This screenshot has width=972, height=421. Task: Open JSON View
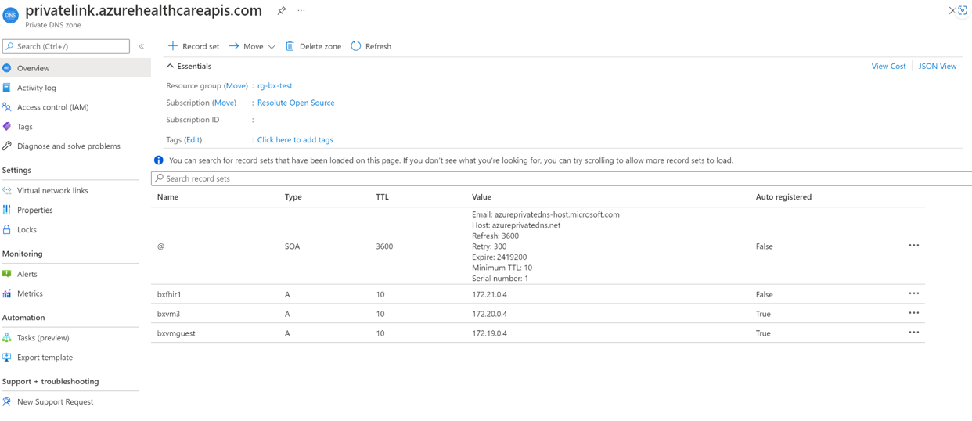coord(937,67)
